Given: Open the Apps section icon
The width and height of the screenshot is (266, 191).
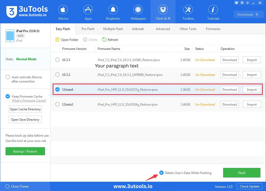Looking at the screenshot, I should [88, 10].
